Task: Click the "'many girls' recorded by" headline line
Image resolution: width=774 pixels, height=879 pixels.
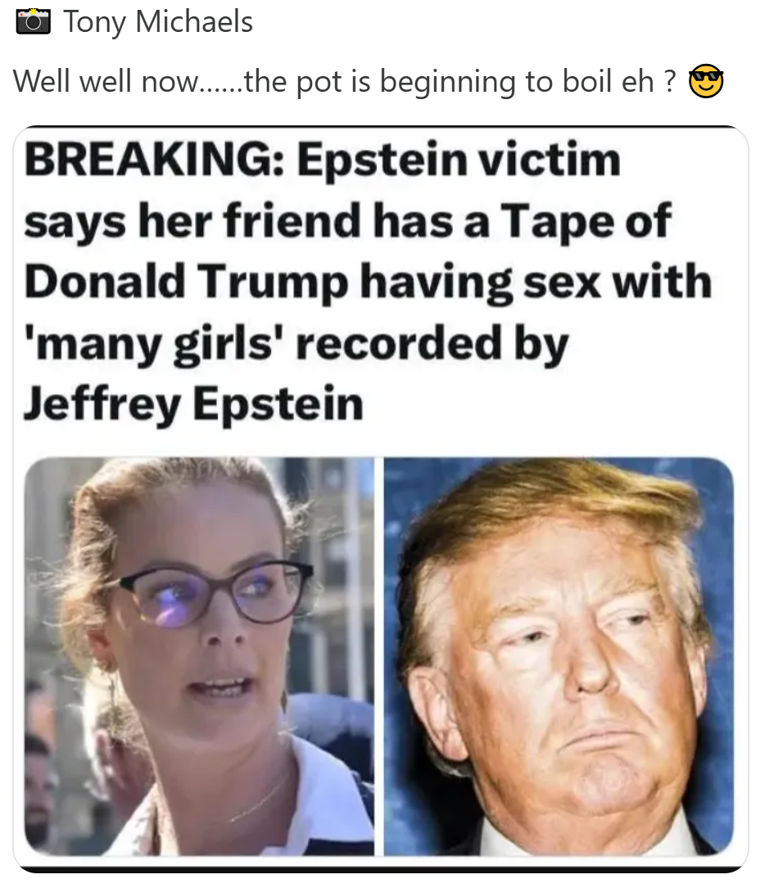Action: pos(296,344)
